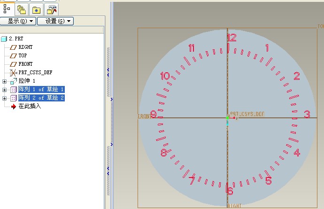Open the 设置(G) dropdown menu

(x=55, y=21)
